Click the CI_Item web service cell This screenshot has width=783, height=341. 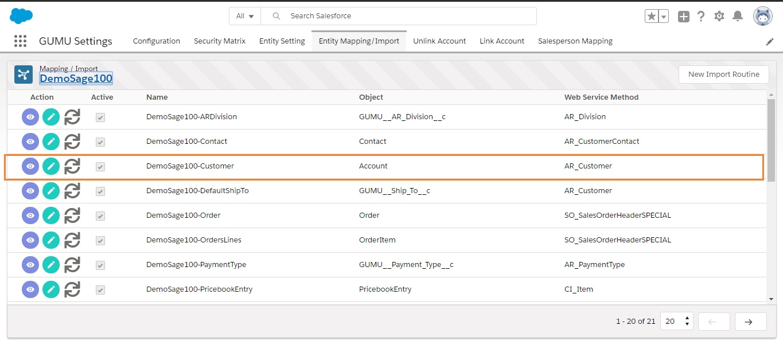579,289
